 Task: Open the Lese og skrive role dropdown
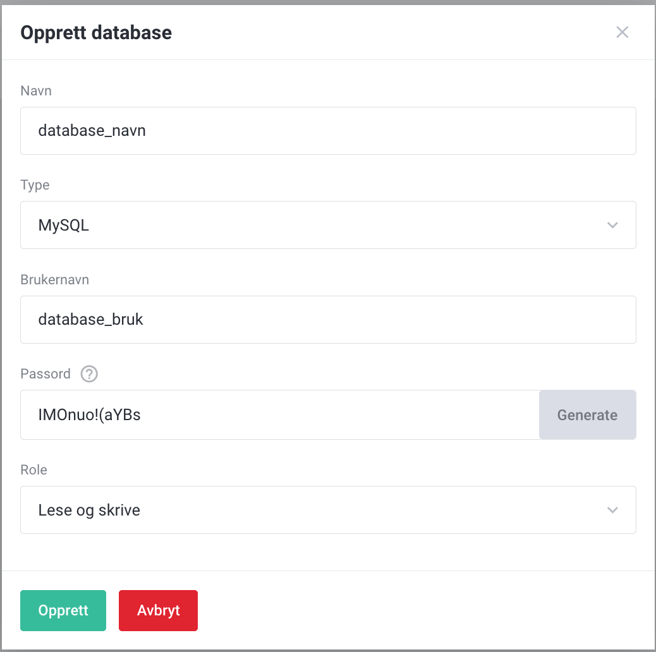point(316,510)
